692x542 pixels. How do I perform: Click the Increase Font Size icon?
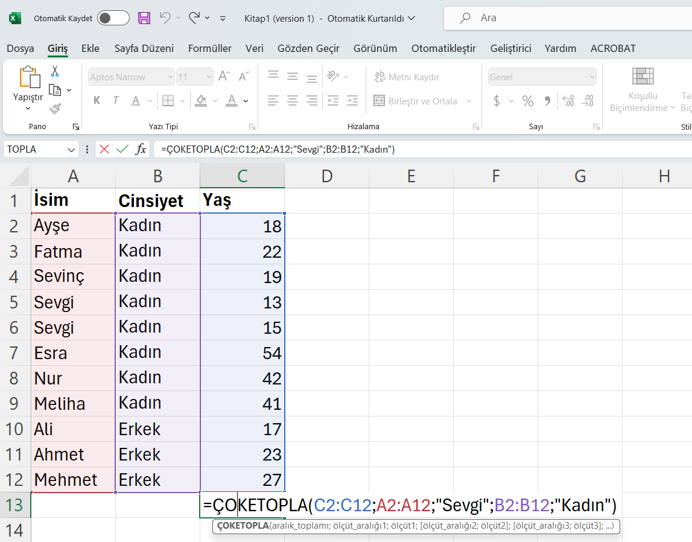[x=224, y=77]
